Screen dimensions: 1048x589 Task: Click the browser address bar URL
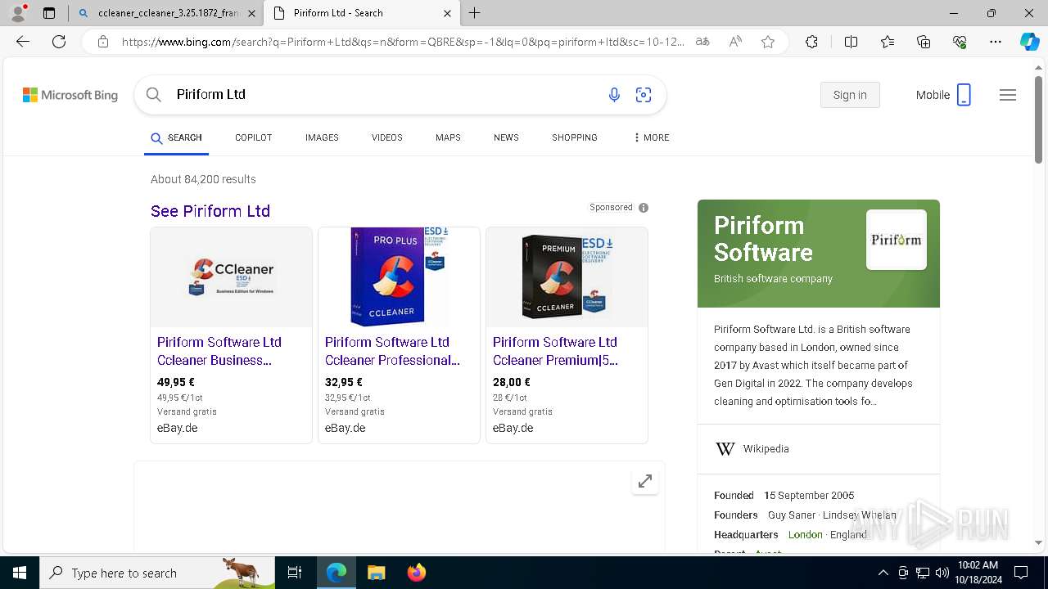pyautogui.click(x=401, y=42)
